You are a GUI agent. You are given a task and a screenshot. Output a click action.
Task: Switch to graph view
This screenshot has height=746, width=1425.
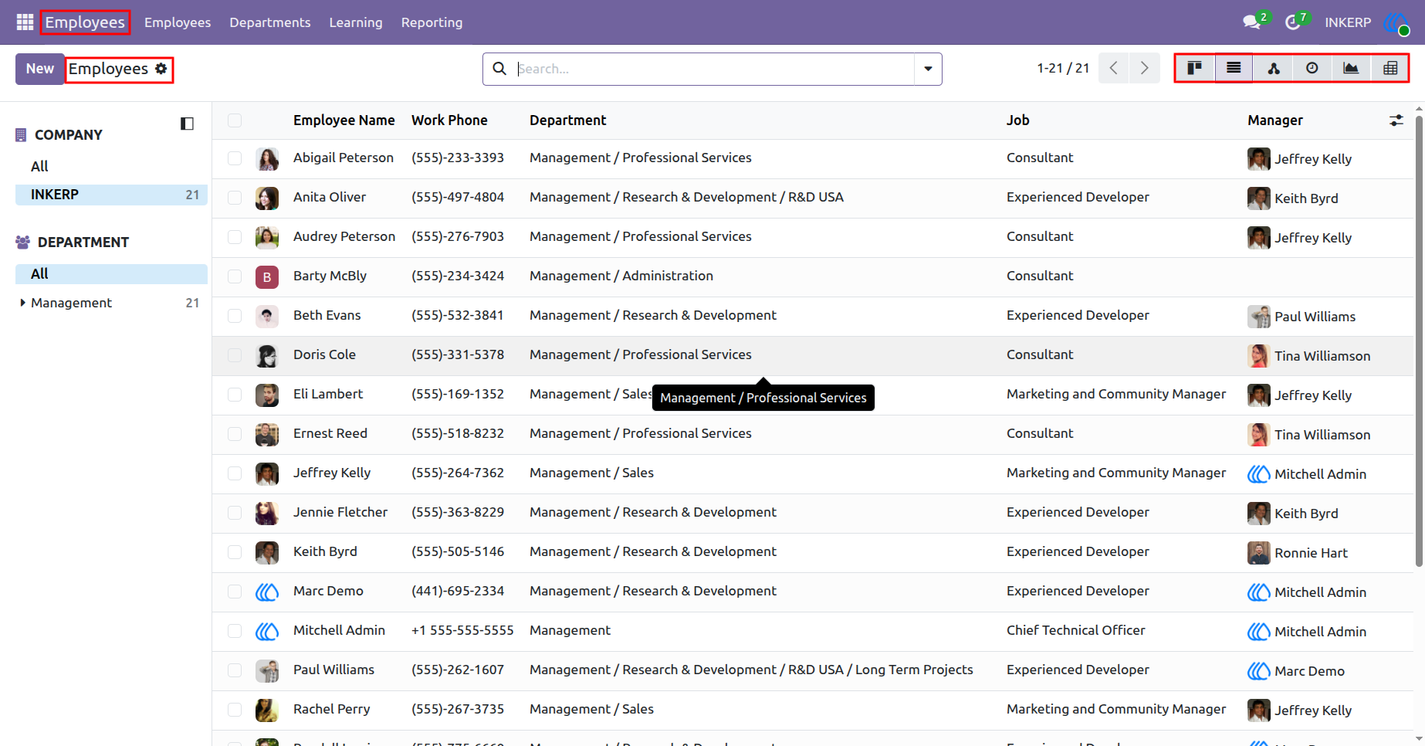click(x=1351, y=69)
